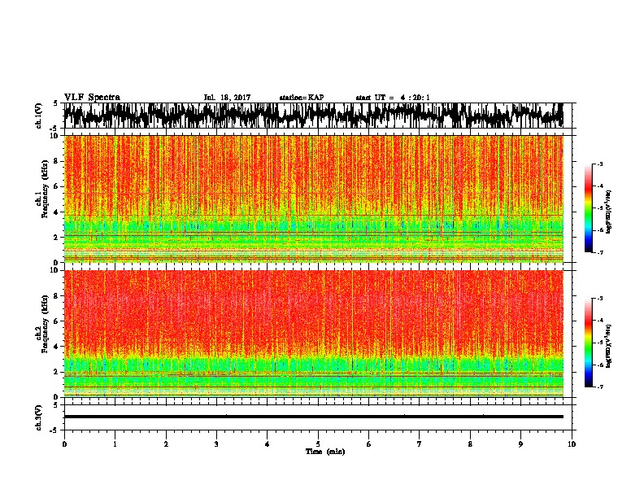Click time axis tick label "1"
Image resolution: width=644 pixels, height=498 pixels.
click(115, 444)
